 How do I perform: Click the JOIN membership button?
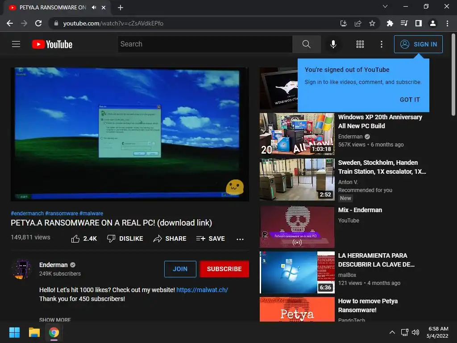[180, 269]
